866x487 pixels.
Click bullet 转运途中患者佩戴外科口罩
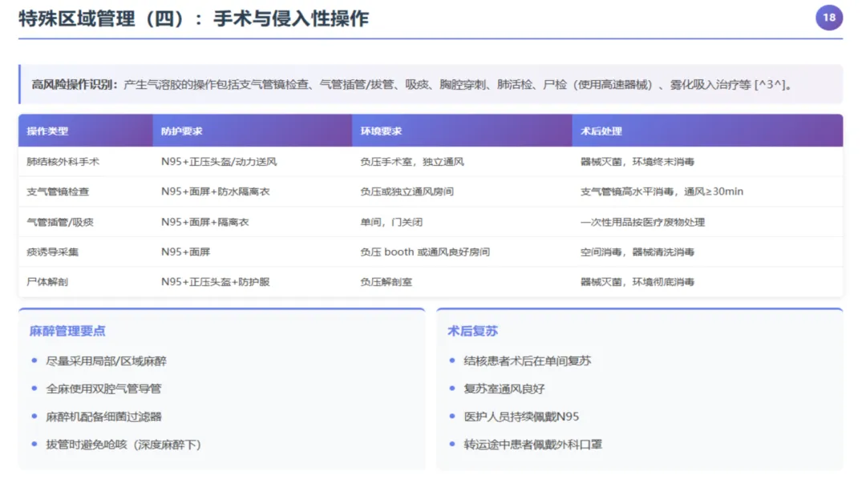[x=533, y=445]
